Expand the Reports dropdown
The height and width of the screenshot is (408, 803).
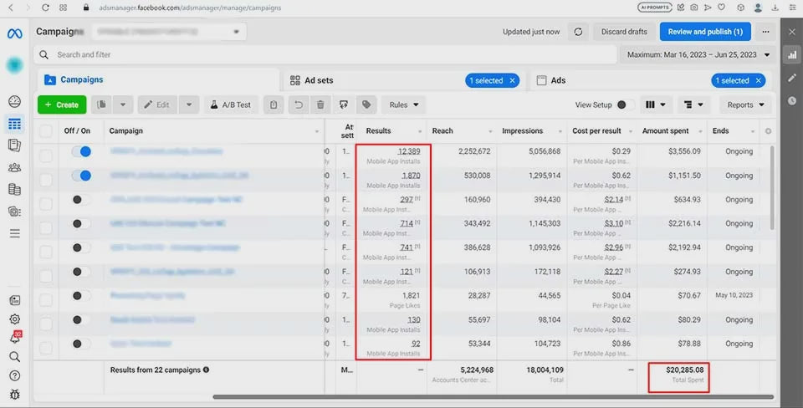(746, 105)
